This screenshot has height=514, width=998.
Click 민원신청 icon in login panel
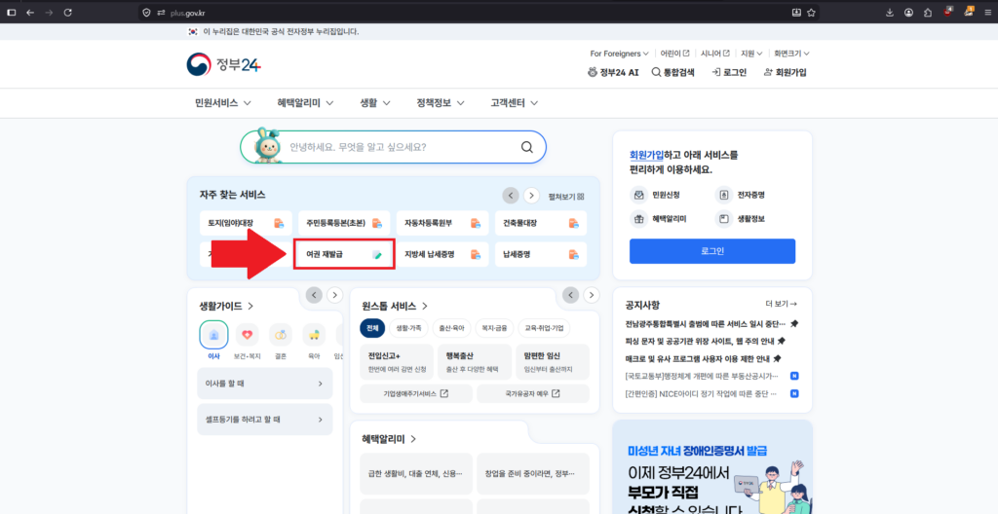(x=637, y=195)
